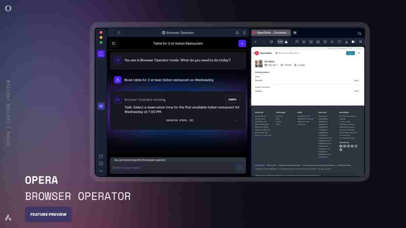Open Browser Operator settings gear
The height and width of the screenshot is (228, 406).
point(237,33)
